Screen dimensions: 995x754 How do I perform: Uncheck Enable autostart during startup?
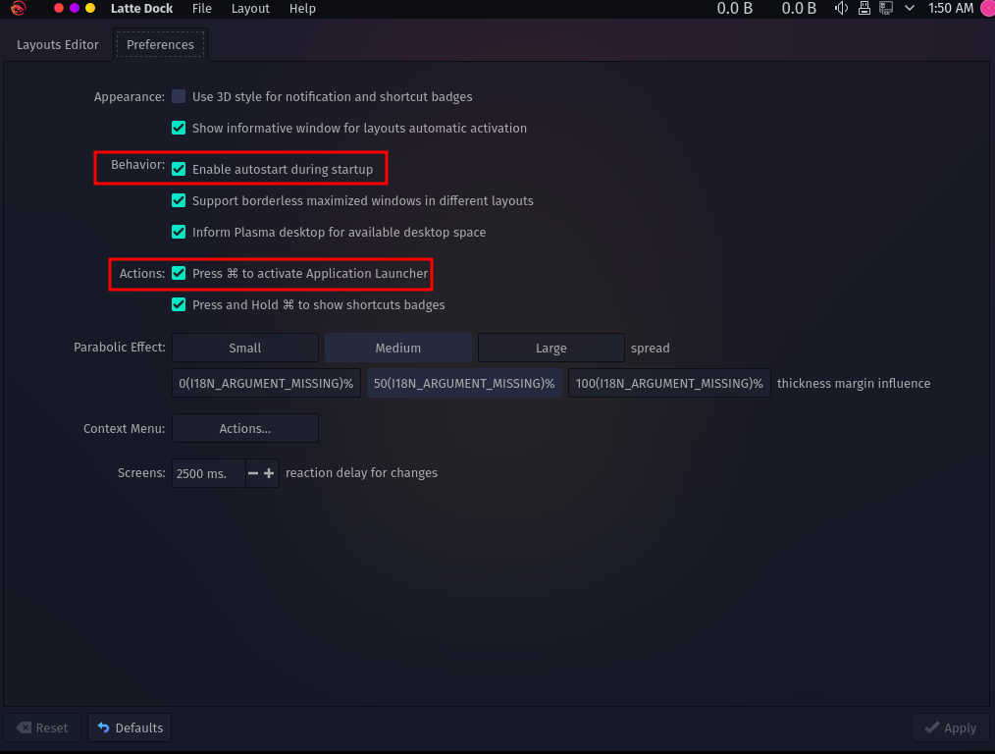(x=179, y=169)
